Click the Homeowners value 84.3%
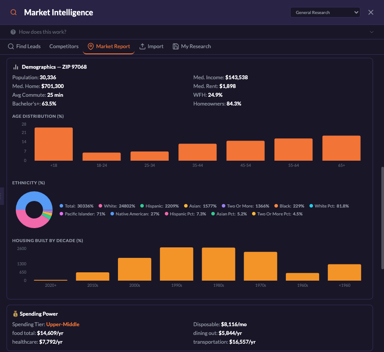Image resolution: width=384 pixels, height=352 pixels. click(x=234, y=104)
